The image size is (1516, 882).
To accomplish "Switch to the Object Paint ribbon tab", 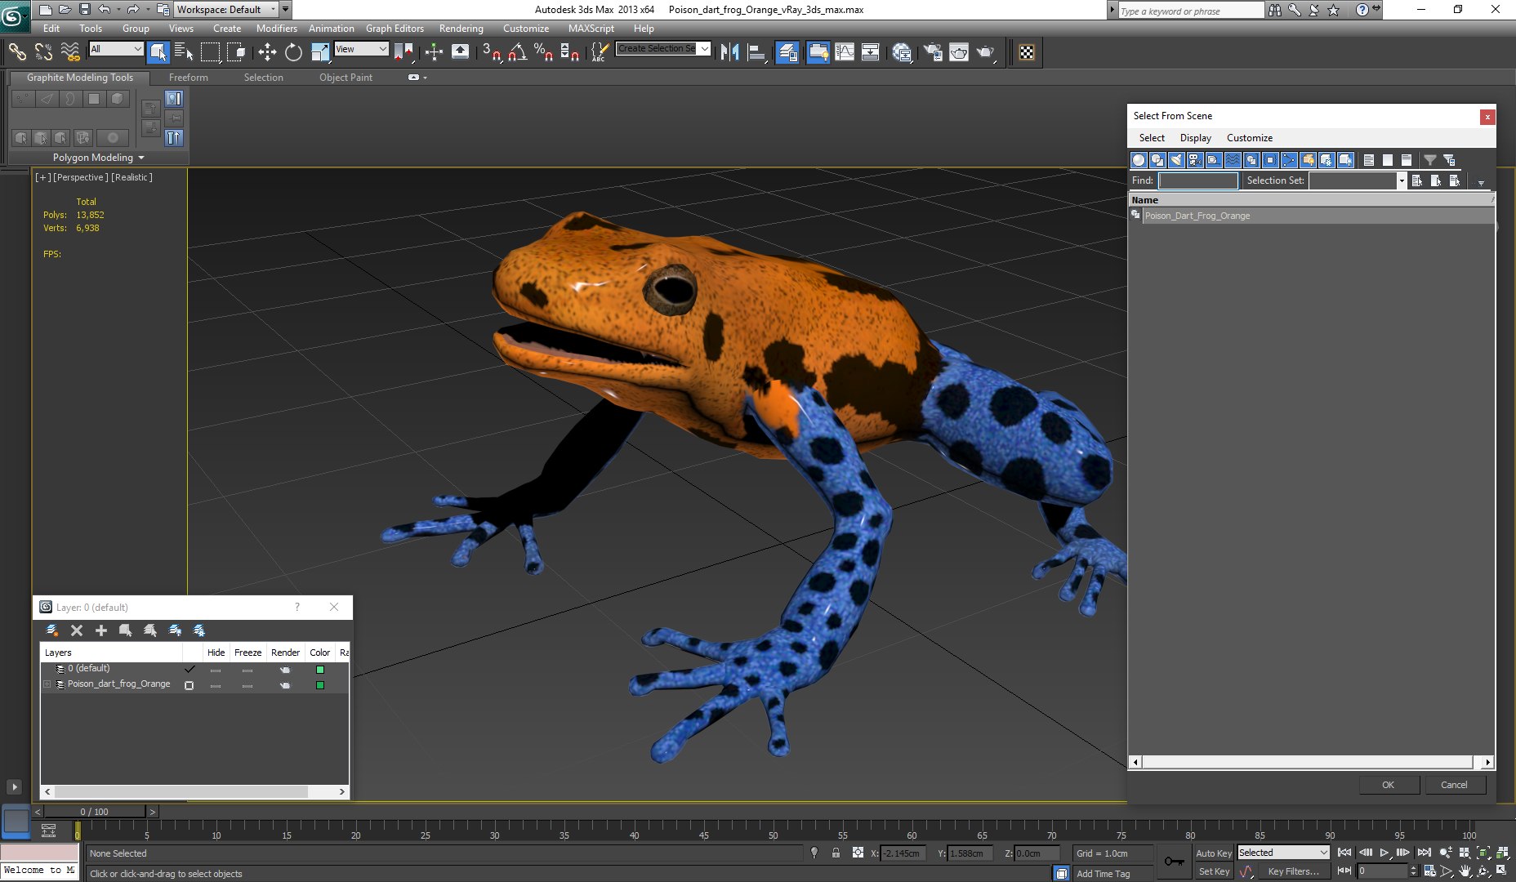I will 346,78.
